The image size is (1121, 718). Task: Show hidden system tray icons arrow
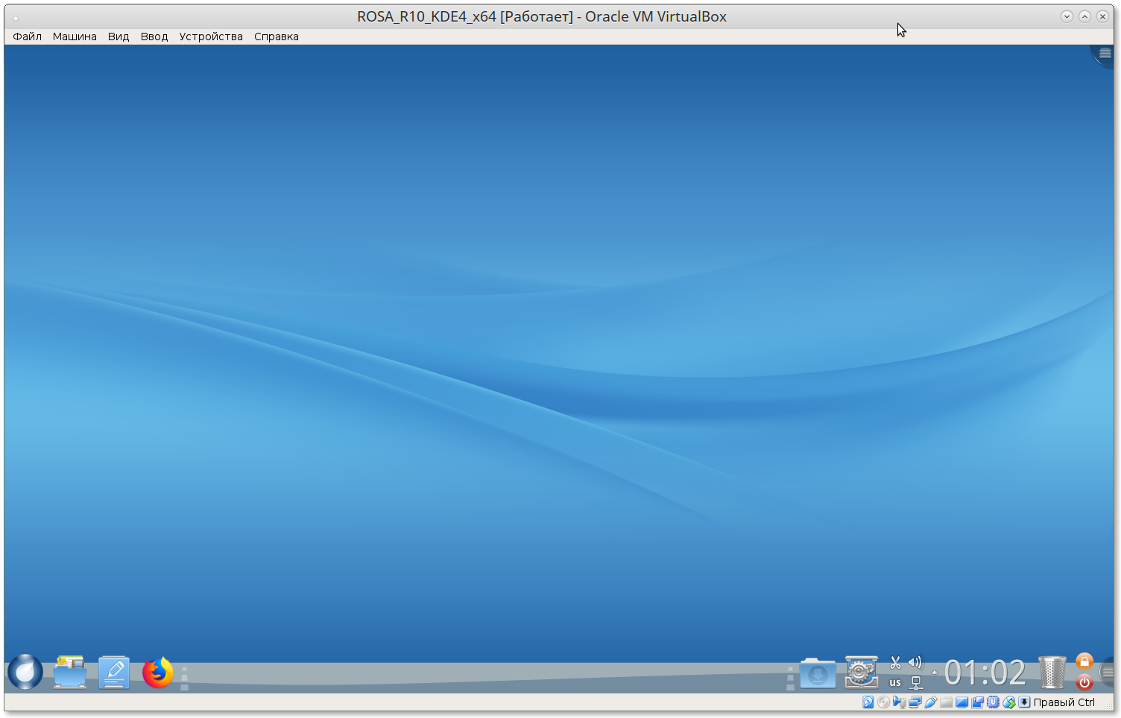point(934,673)
